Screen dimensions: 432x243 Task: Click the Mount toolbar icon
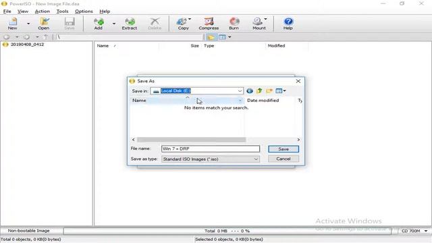(x=259, y=24)
